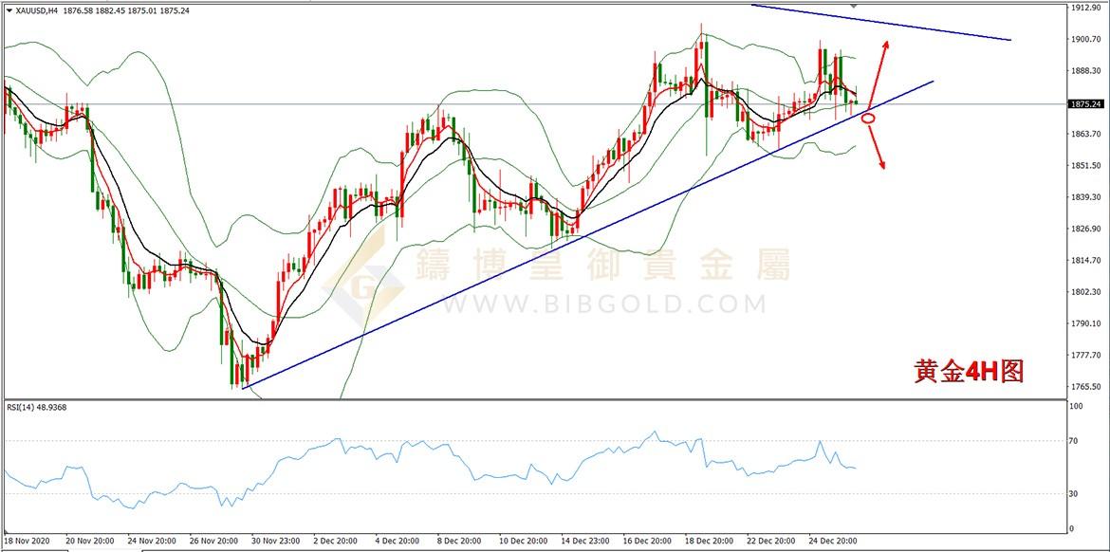The image size is (1110, 552).
Task: Click the 1888.30 price axis label
Action: (1085, 71)
